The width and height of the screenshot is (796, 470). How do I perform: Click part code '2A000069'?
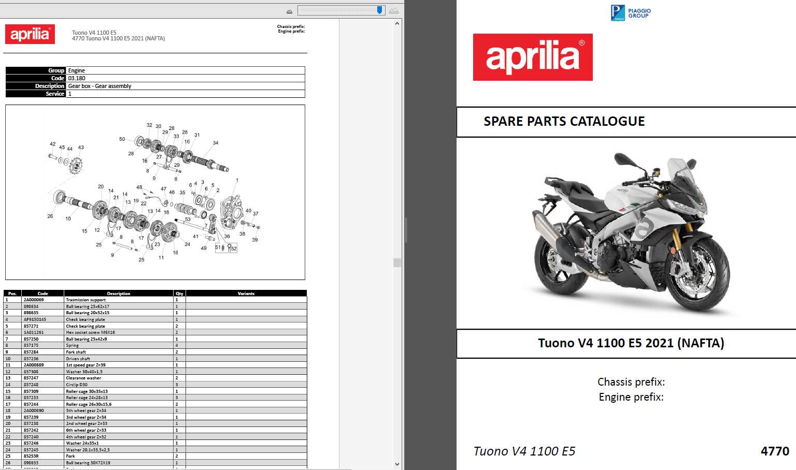tap(34, 300)
